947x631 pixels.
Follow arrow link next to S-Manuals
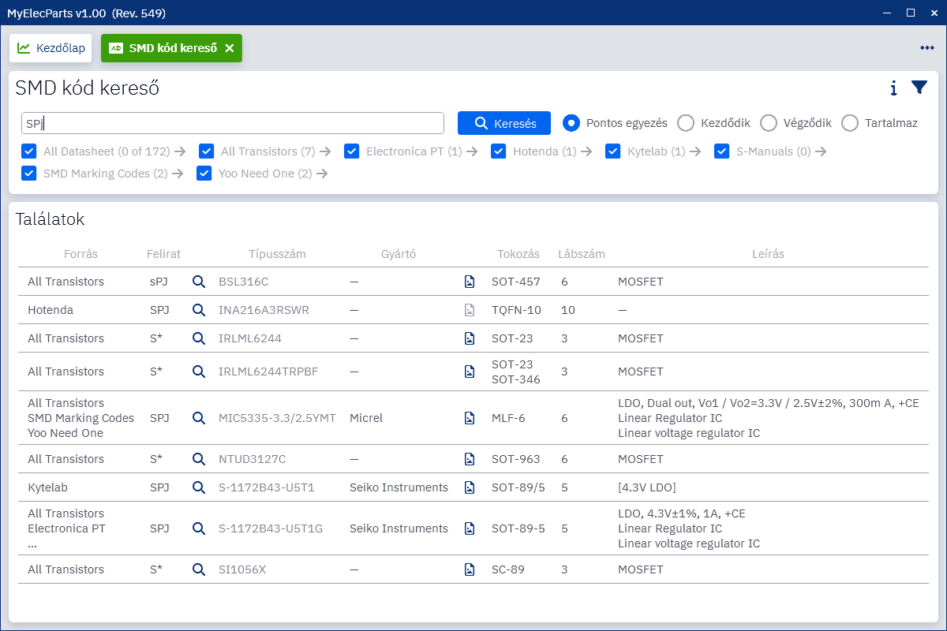(821, 151)
